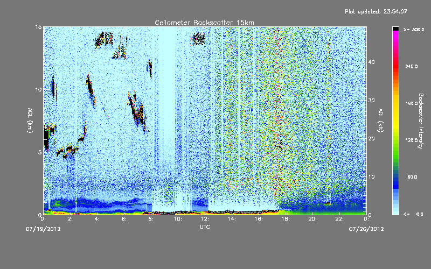Click the '0:' hour tick starting 07/20/2012

(x=366, y=219)
